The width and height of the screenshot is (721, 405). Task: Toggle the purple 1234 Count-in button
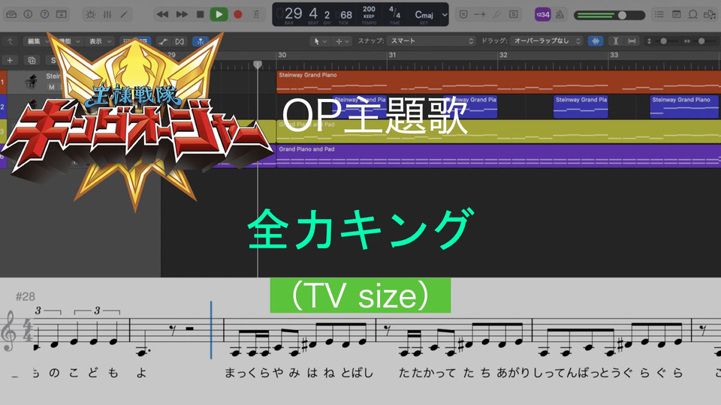(542, 14)
